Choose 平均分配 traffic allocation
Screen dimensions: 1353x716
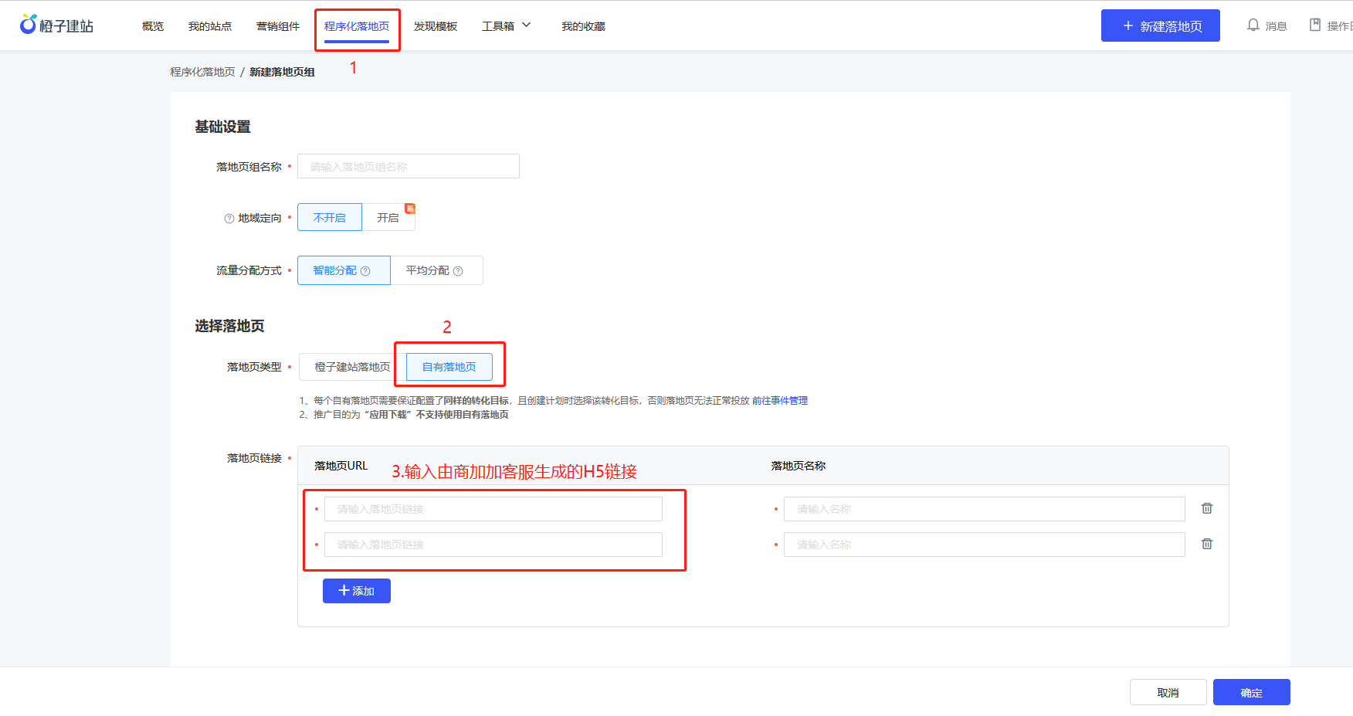click(436, 270)
